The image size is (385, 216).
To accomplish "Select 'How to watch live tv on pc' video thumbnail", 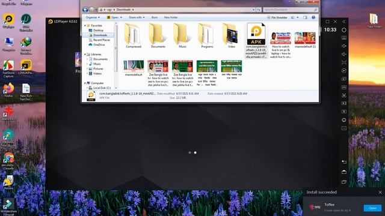I will coord(280,45).
